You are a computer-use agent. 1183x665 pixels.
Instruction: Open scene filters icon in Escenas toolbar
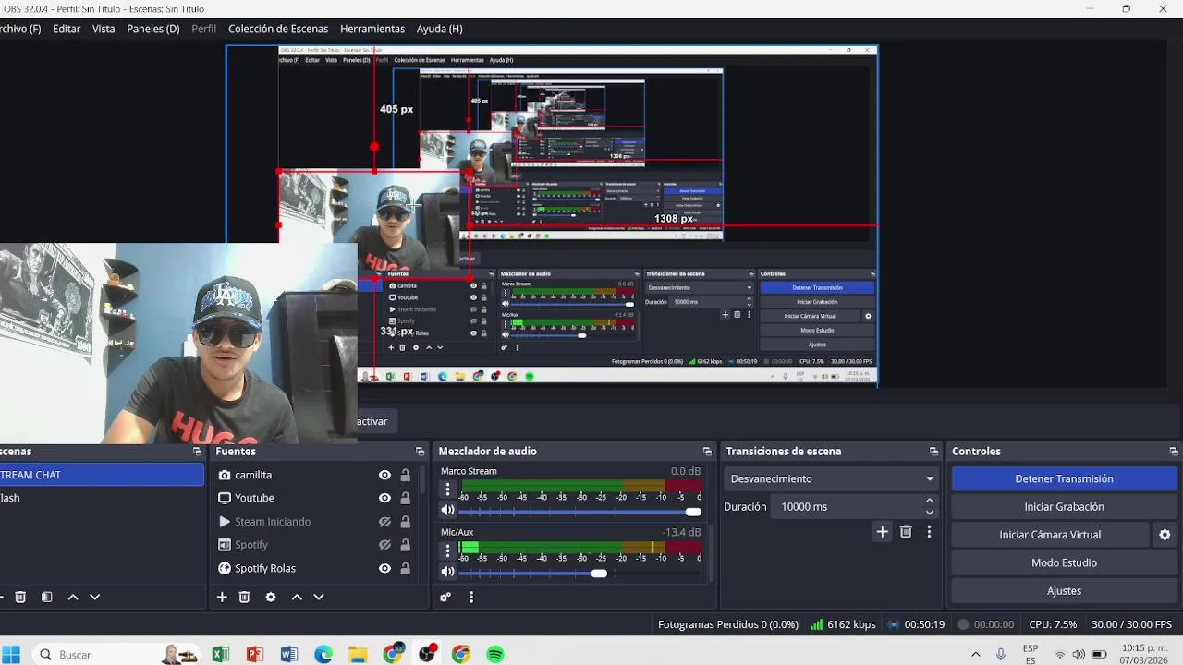pyautogui.click(x=46, y=598)
